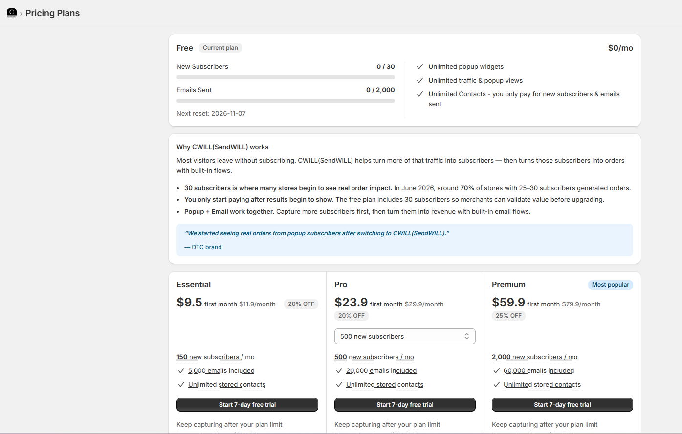Click the 0 / 30 subscriber count
Viewport: 682px width, 434px height.
386,66
